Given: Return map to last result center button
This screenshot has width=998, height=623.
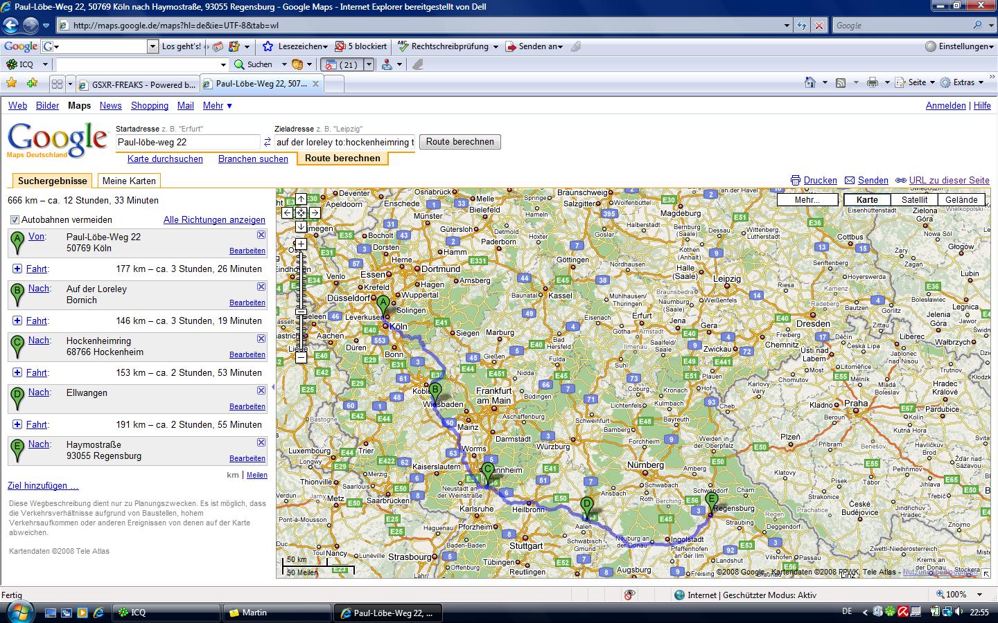Looking at the screenshot, I should coord(301,213).
